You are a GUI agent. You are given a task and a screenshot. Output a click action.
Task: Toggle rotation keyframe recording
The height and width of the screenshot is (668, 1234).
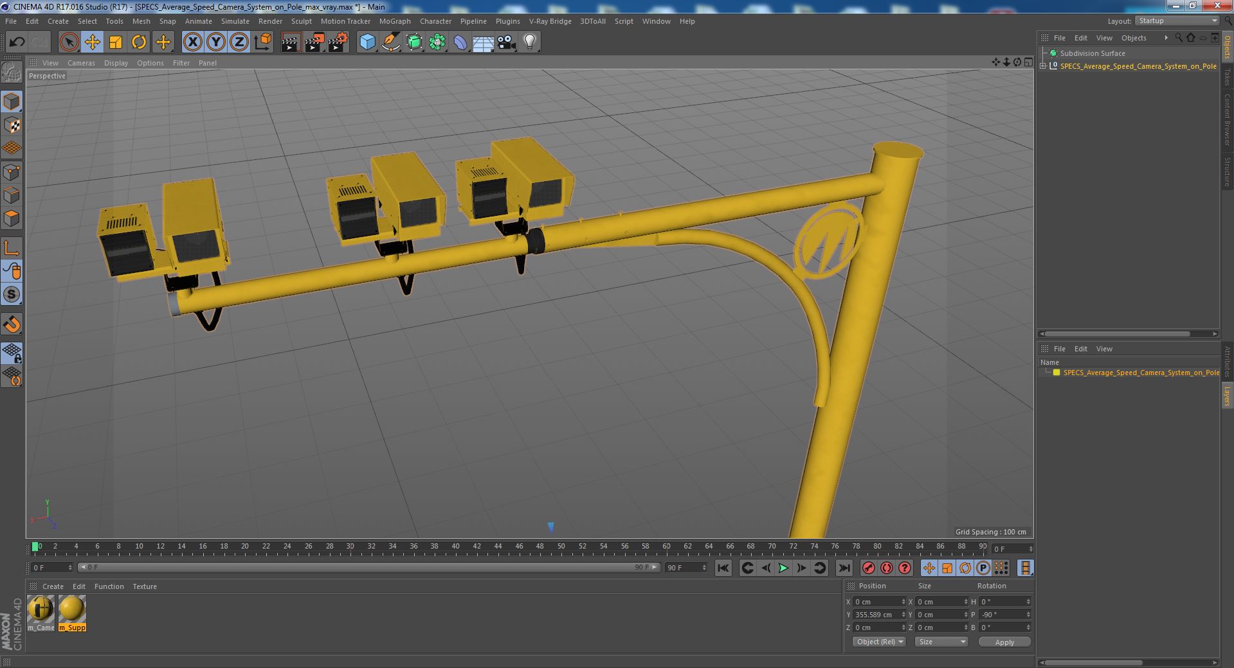pos(965,568)
